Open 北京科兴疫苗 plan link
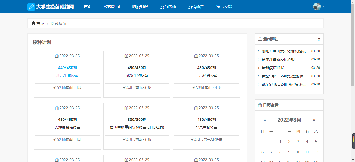The width and height of the screenshot is (355, 162). (x=207, y=76)
